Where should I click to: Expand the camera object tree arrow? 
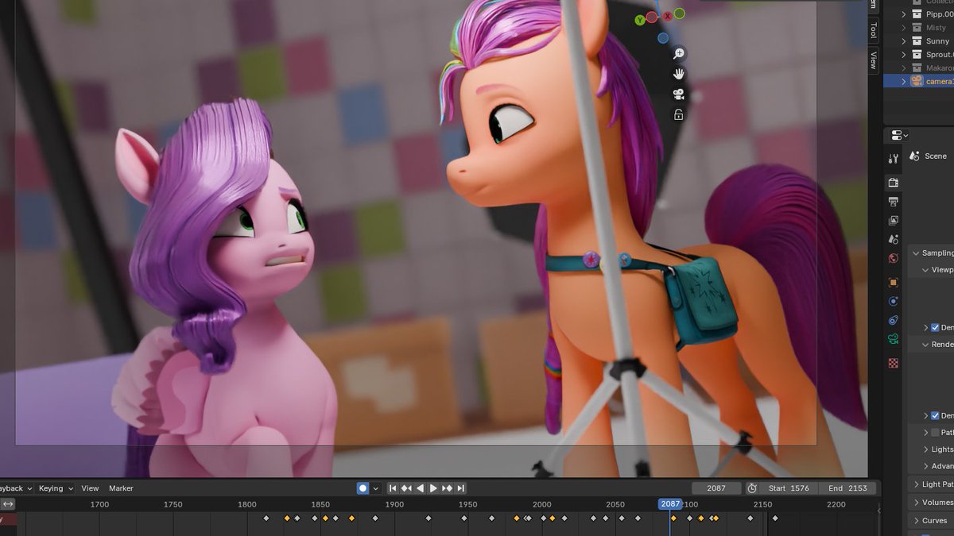tap(904, 81)
